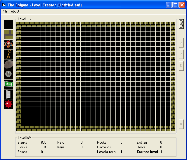
Task: Pick the diamond tile in palette
Action: (8, 74)
